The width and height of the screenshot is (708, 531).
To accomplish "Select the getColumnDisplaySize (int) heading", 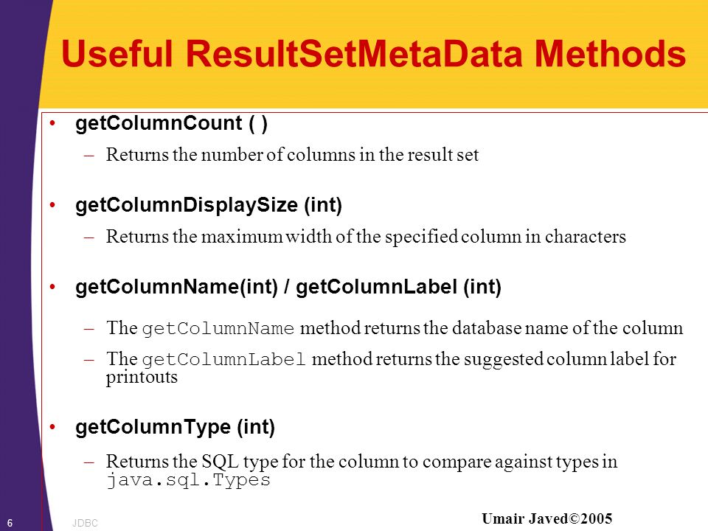I will 209,205.
